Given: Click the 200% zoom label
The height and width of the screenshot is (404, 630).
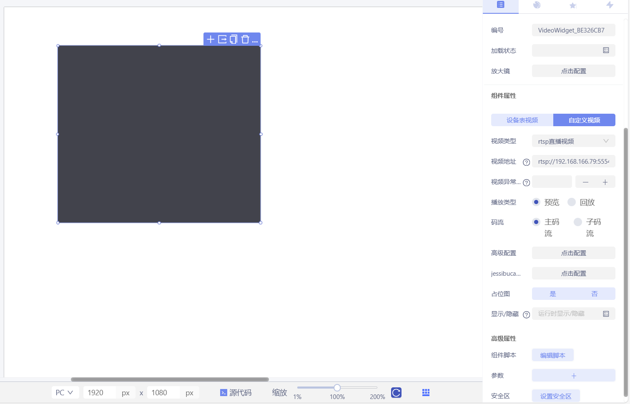Looking at the screenshot, I should [377, 397].
